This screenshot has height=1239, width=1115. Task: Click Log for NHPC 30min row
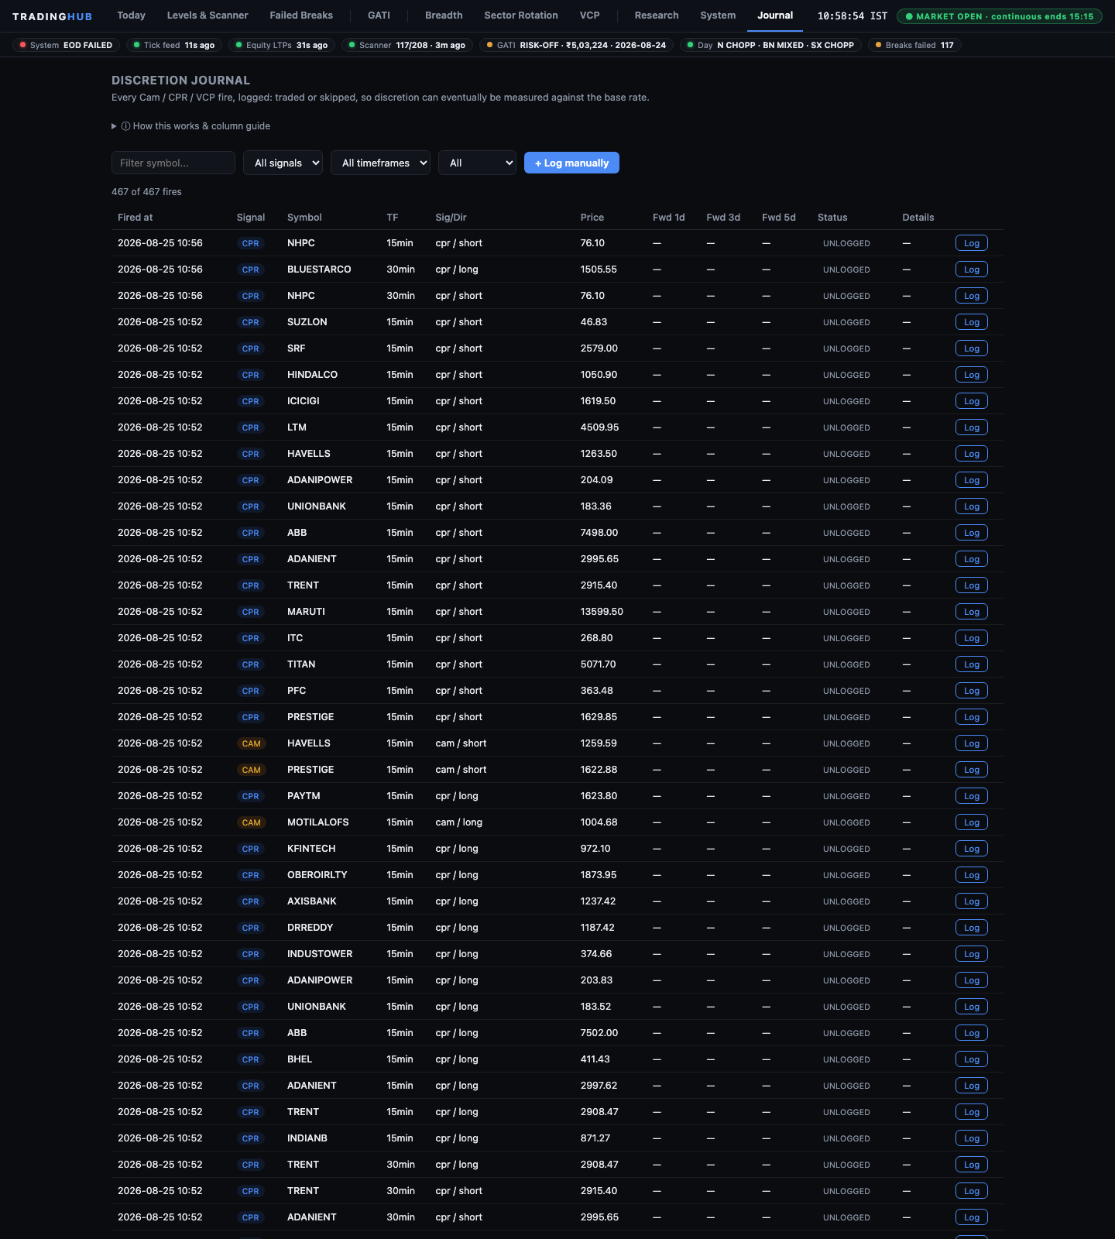(x=972, y=296)
